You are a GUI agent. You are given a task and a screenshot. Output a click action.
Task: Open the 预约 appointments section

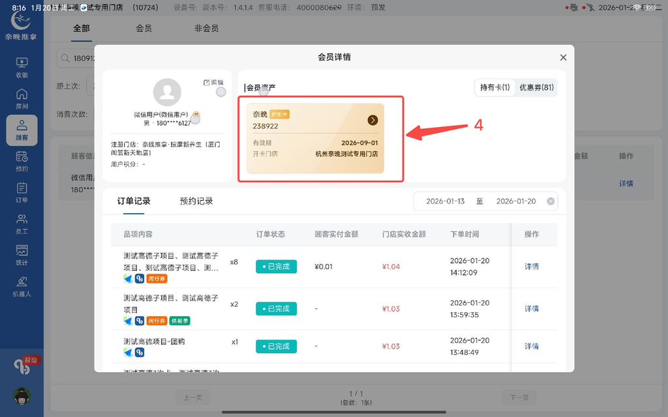point(22,162)
